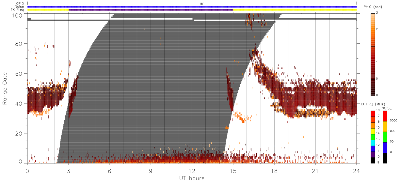Click the NOISE legend label 1000

click(392, 131)
